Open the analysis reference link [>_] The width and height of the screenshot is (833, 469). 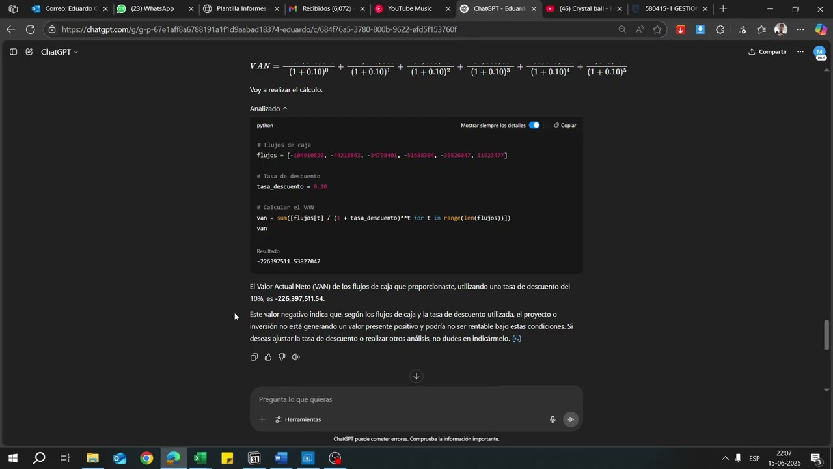click(x=517, y=339)
